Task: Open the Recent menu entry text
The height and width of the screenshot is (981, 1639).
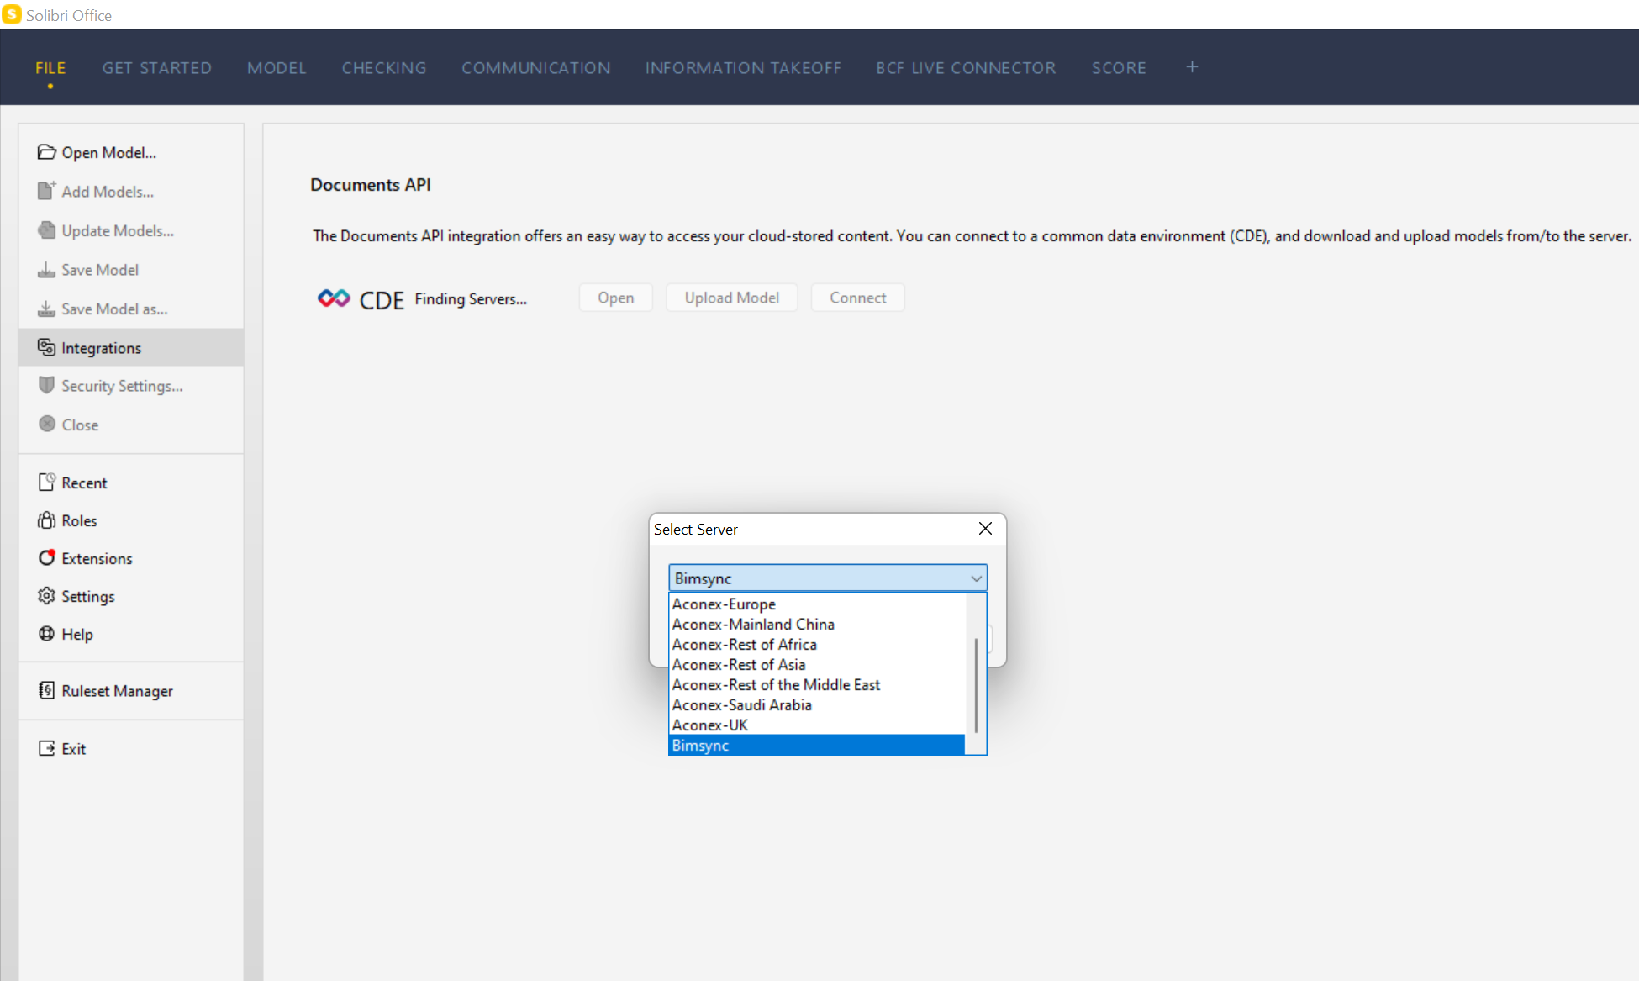Action: tap(84, 483)
